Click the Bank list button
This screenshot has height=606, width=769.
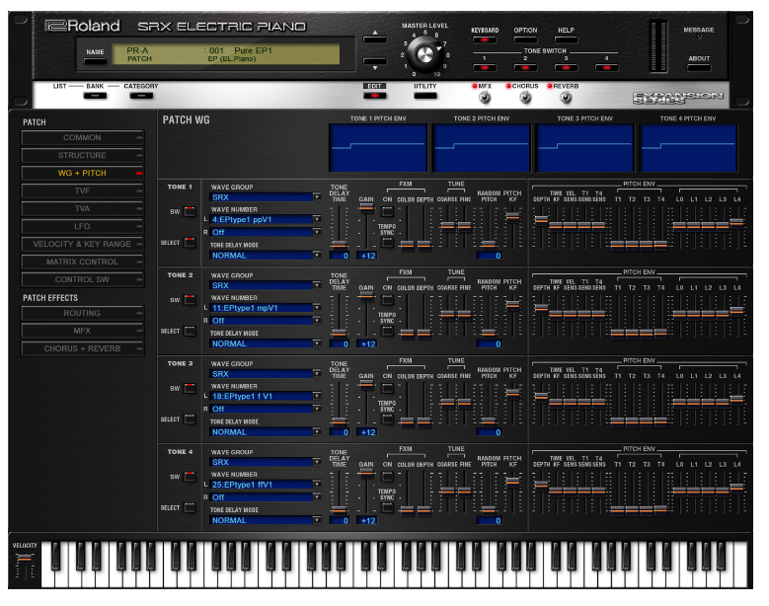coord(95,96)
